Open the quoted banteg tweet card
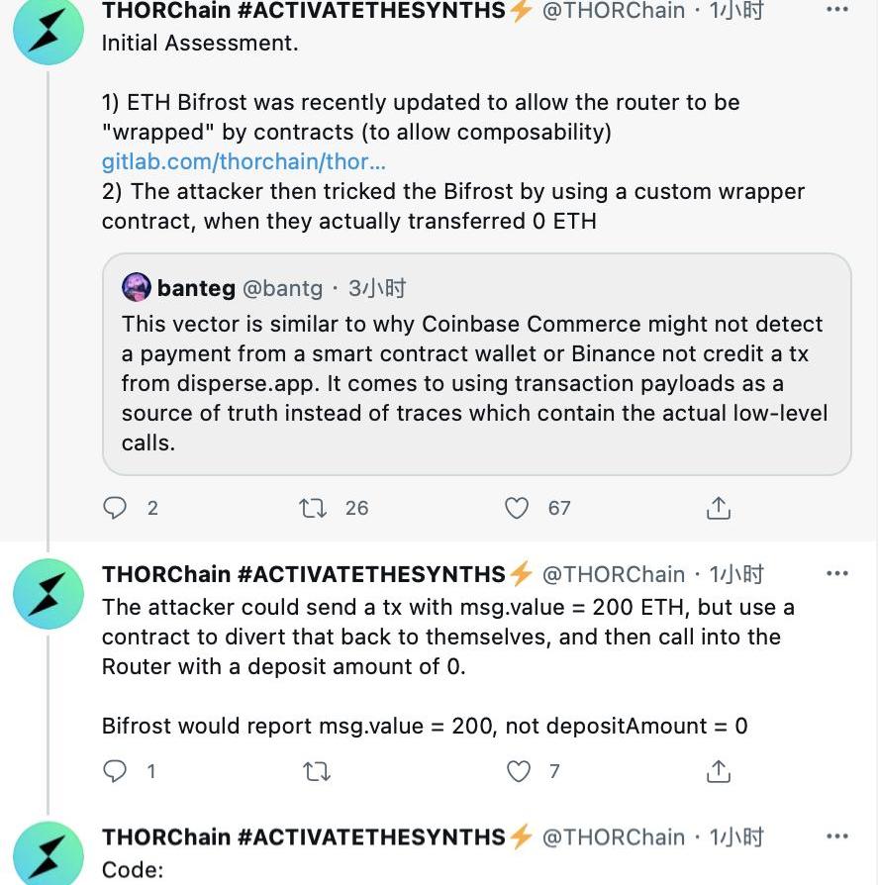Screen dimensions: 879x885 (476, 364)
